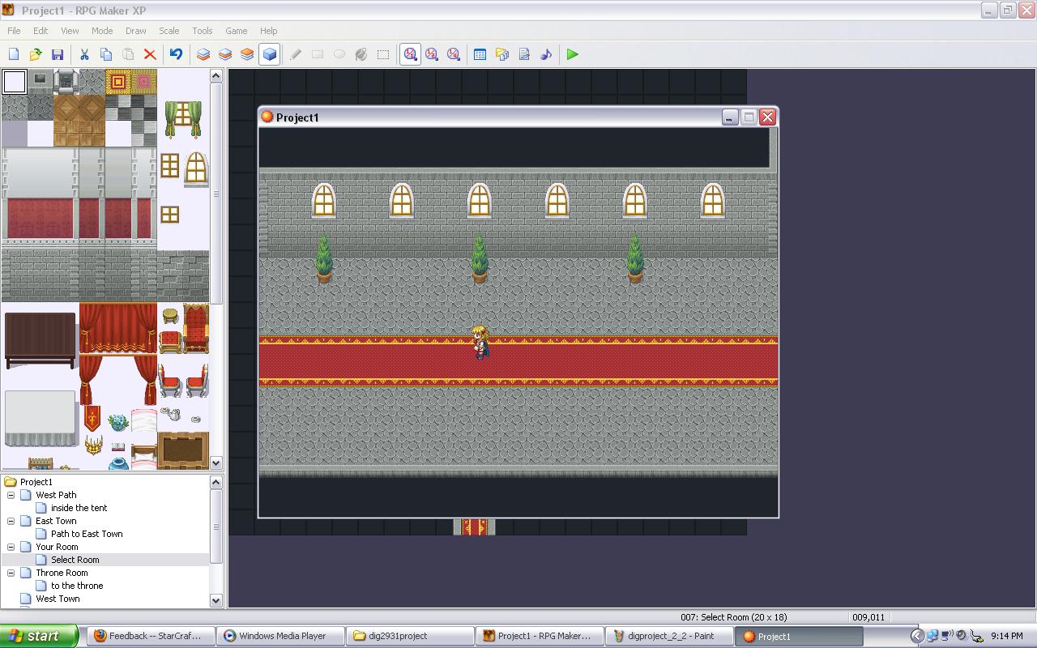Open the Help menu

click(x=268, y=31)
